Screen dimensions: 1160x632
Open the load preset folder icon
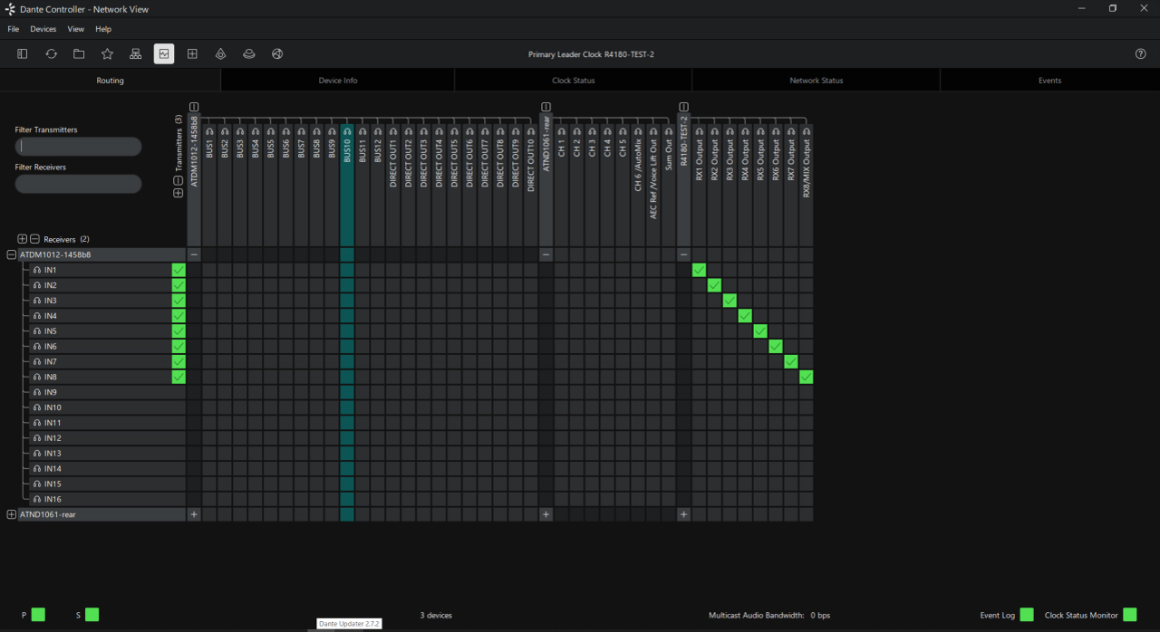[79, 54]
